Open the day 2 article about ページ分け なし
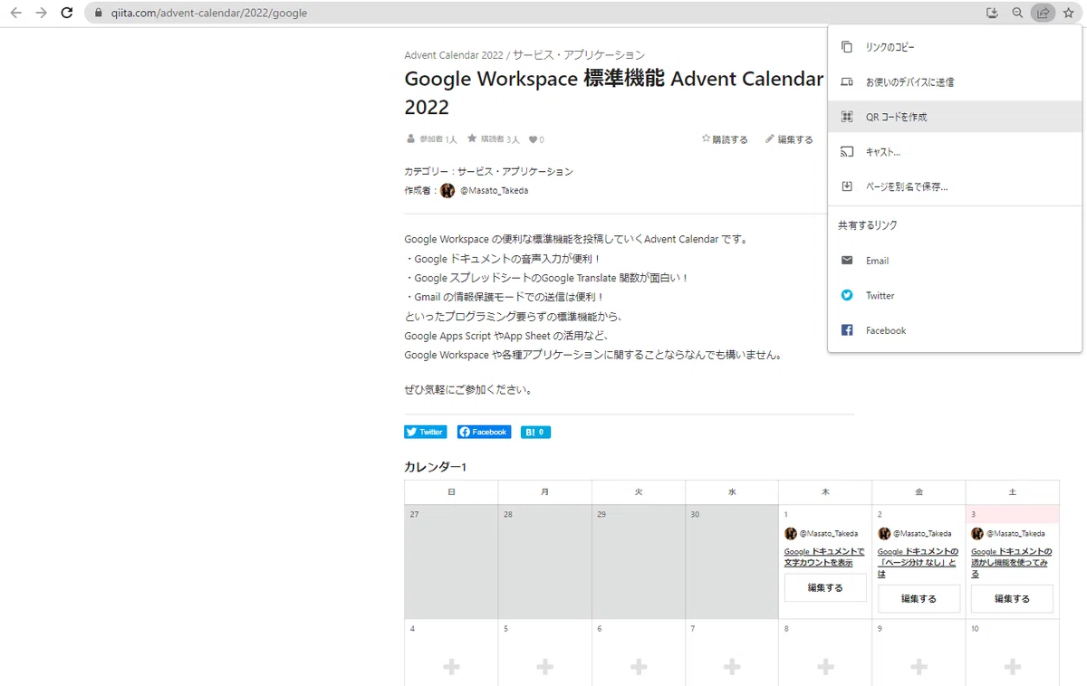The width and height of the screenshot is (1087, 686). coord(918,562)
